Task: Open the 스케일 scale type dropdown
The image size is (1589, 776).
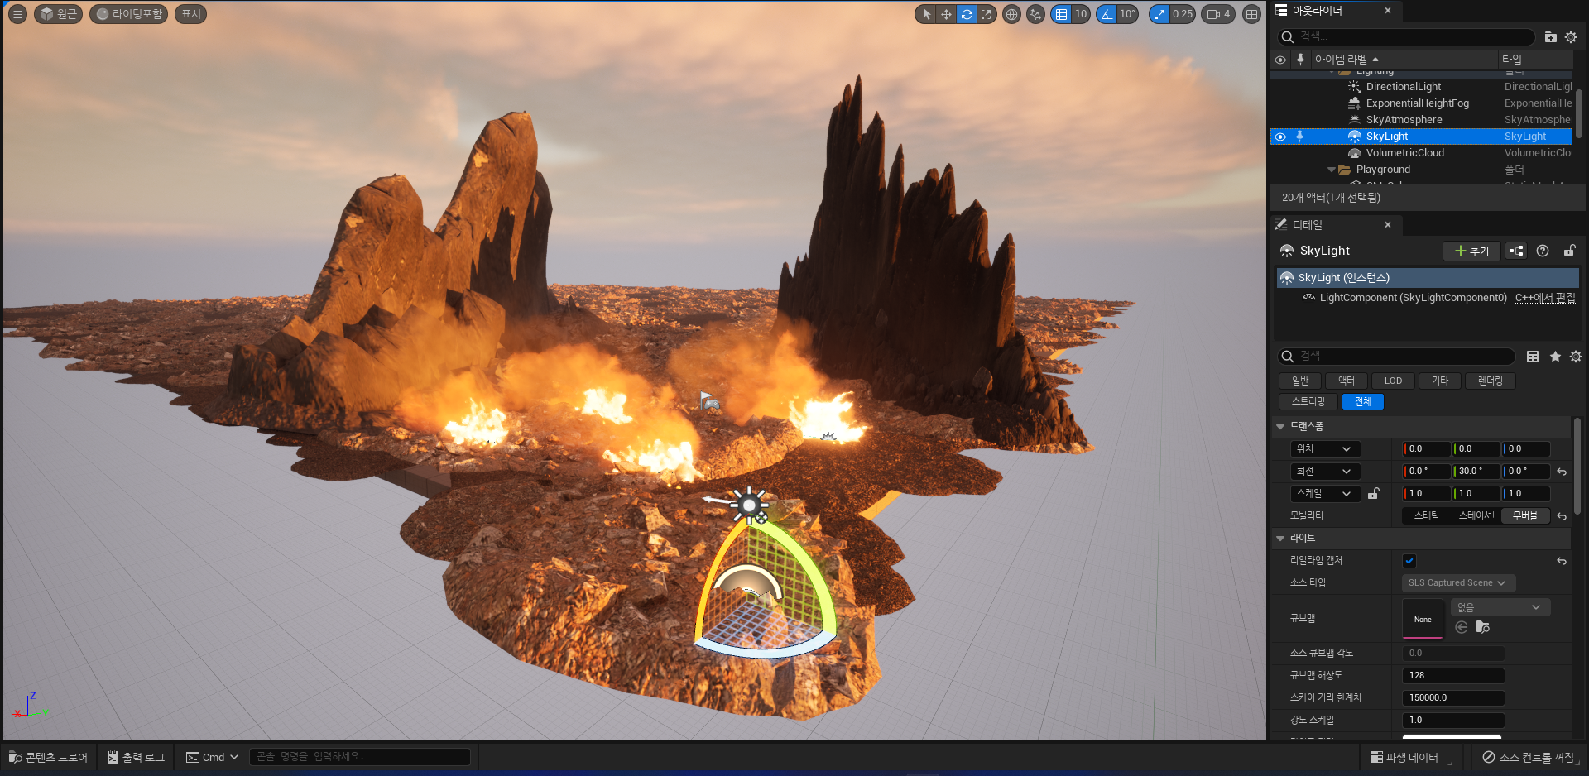Action: (x=1324, y=494)
